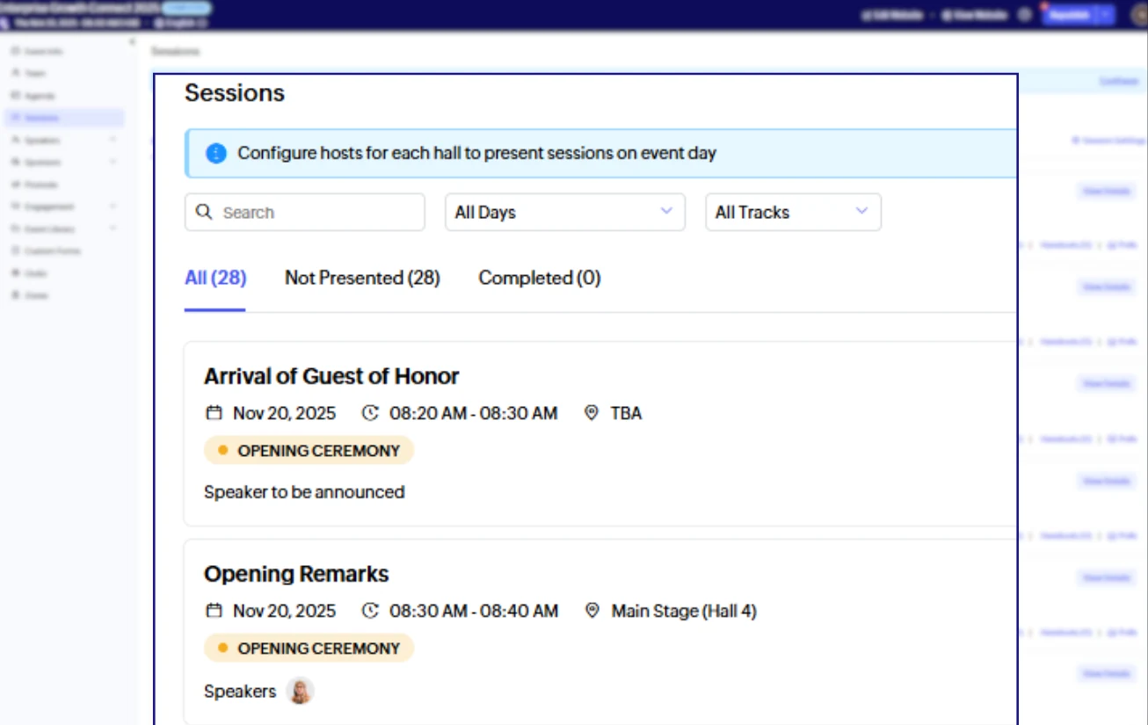
Task: Switch to the Not Presented (28) tab
Action: (x=362, y=278)
